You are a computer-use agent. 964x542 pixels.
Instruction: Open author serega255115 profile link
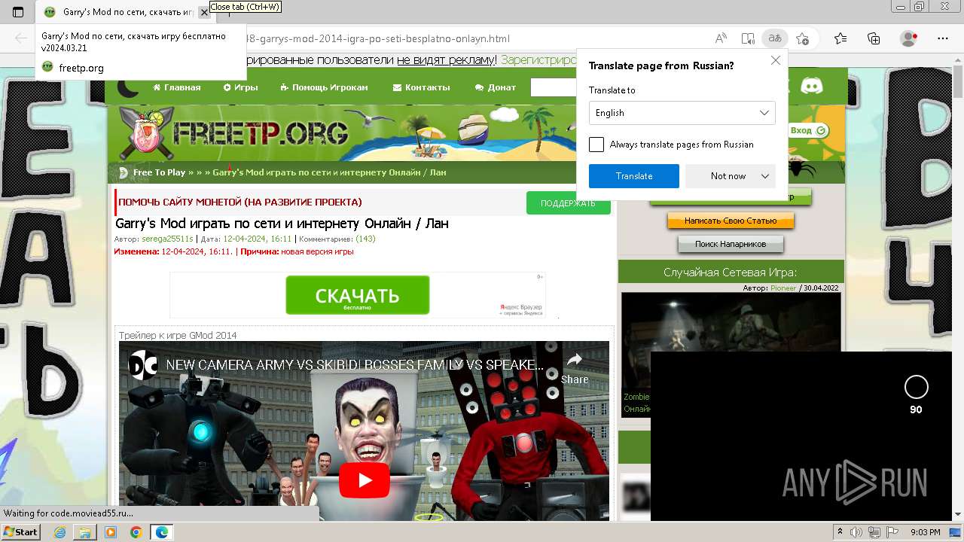point(167,239)
